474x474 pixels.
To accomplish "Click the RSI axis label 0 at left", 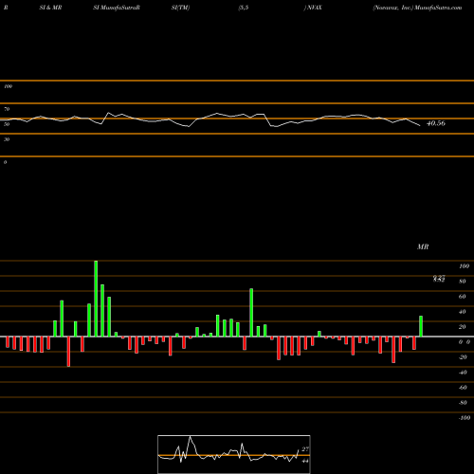I will tap(5, 162).
